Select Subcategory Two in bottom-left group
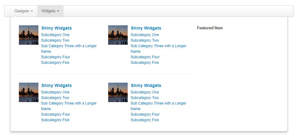The width and height of the screenshot is (300, 140). pos(55,98)
